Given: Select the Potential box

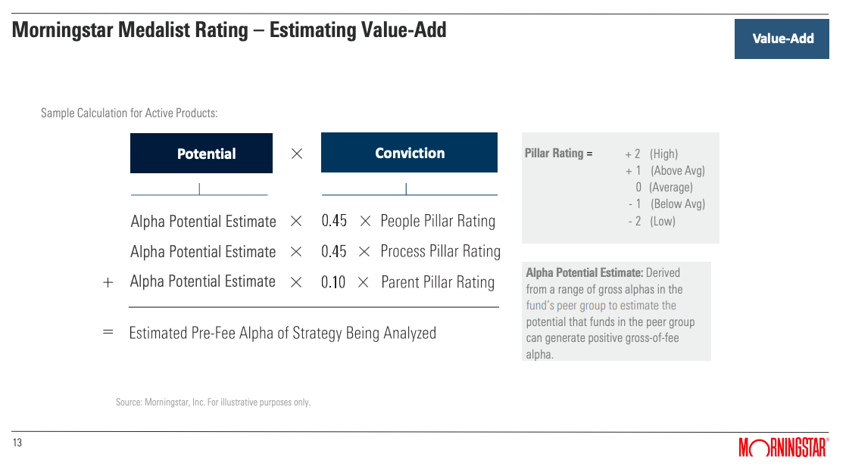Looking at the screenshot, I should coord(201,153).
